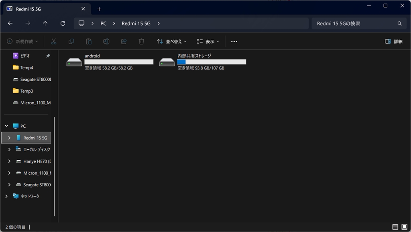Select the 内部共有ストレージ drive icon

click(x=167, y=62)
